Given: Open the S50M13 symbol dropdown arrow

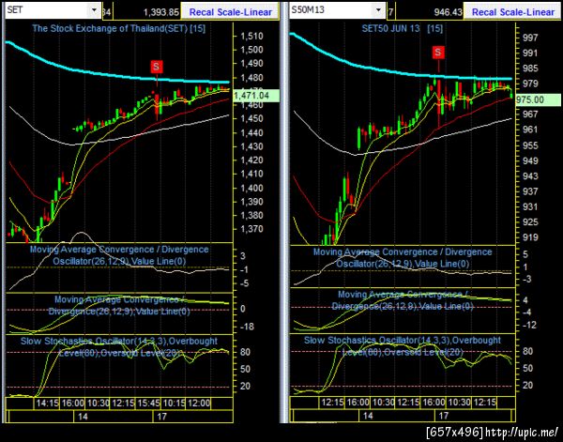Looking at the screenshot, I should [378, 10].
